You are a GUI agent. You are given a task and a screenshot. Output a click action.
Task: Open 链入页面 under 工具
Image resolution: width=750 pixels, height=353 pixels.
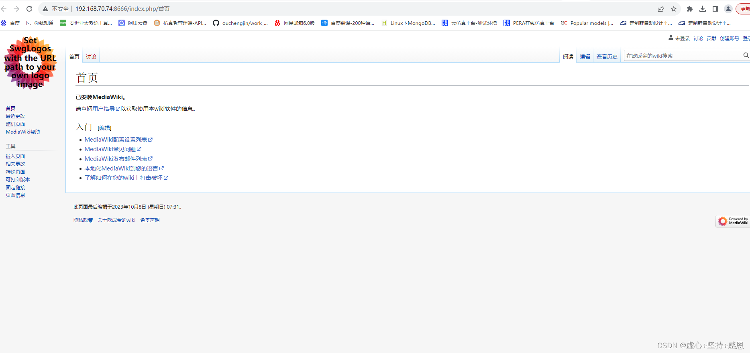coord(15,156)
